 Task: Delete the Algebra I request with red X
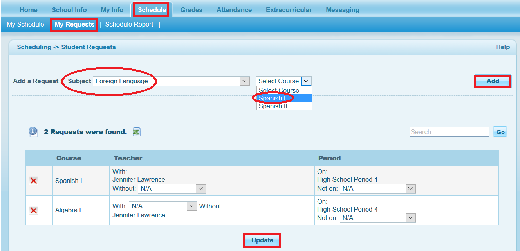(33, 210)
